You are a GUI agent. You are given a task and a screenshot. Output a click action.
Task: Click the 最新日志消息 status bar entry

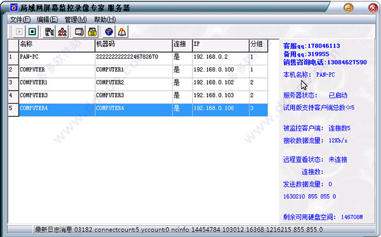point(178,229)
